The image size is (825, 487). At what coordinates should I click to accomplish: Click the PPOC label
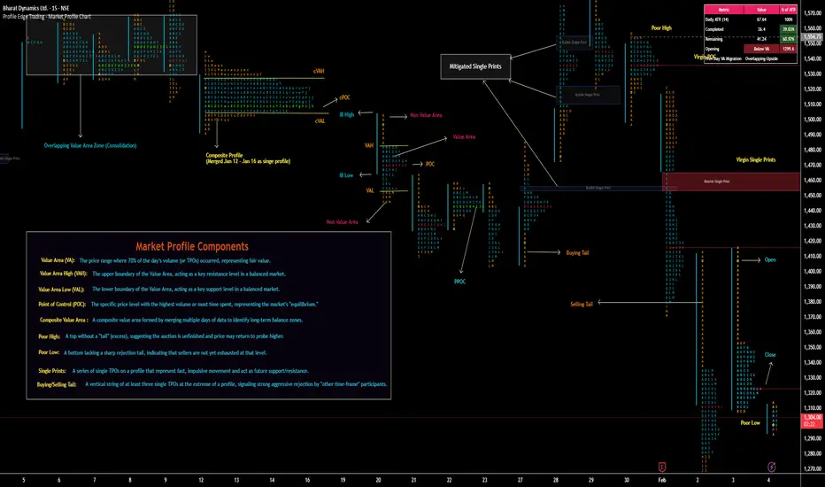(x=459, y=282)
